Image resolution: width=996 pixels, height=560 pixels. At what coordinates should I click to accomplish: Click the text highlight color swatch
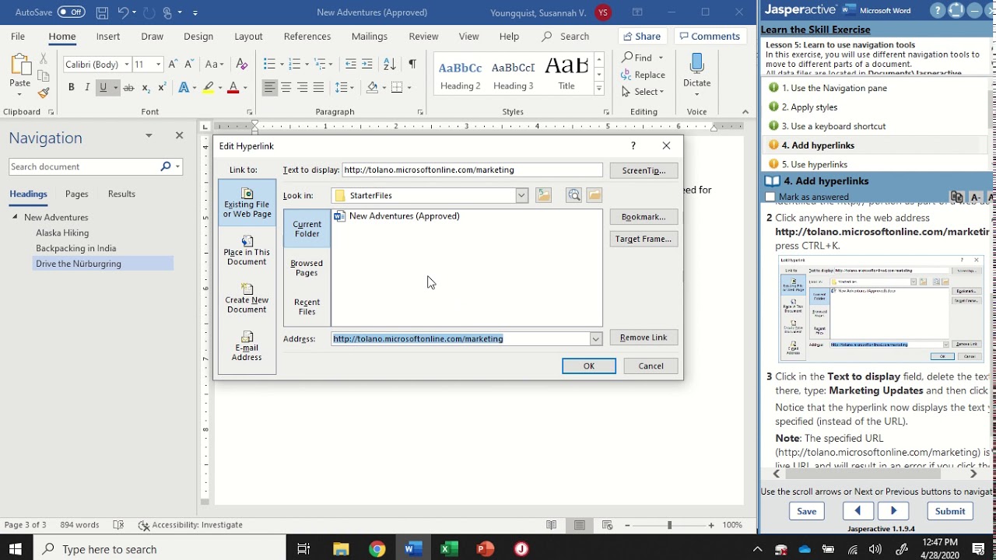208,88
